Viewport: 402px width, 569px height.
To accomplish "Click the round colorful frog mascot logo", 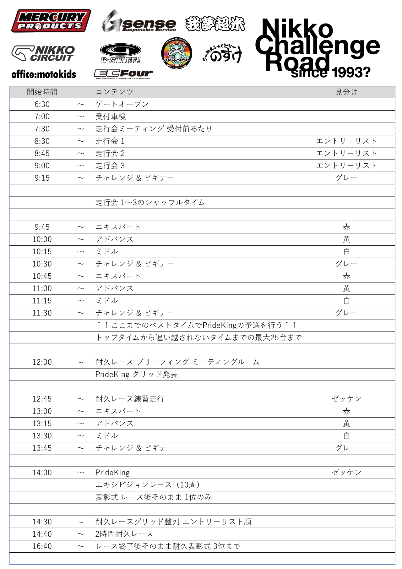I will click(x=176, y=53).
